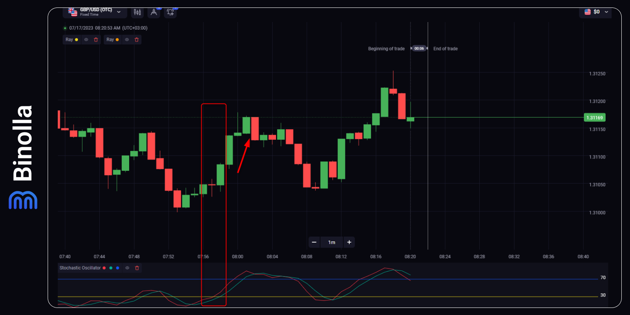
Task: Open the 1m timeframe selector
Action: pyautogui.click(x=332, y=242)
